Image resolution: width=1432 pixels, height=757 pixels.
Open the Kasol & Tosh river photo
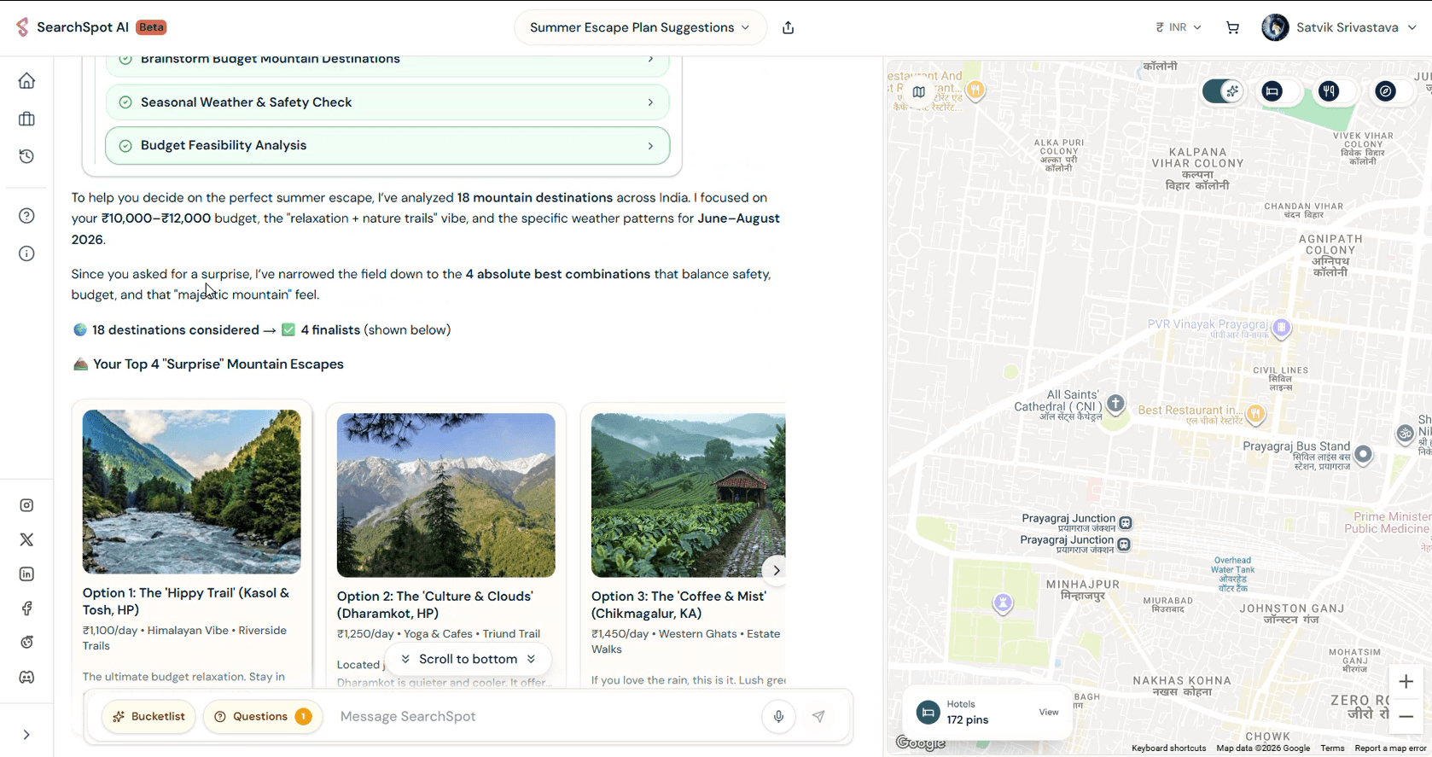point(191,492)
